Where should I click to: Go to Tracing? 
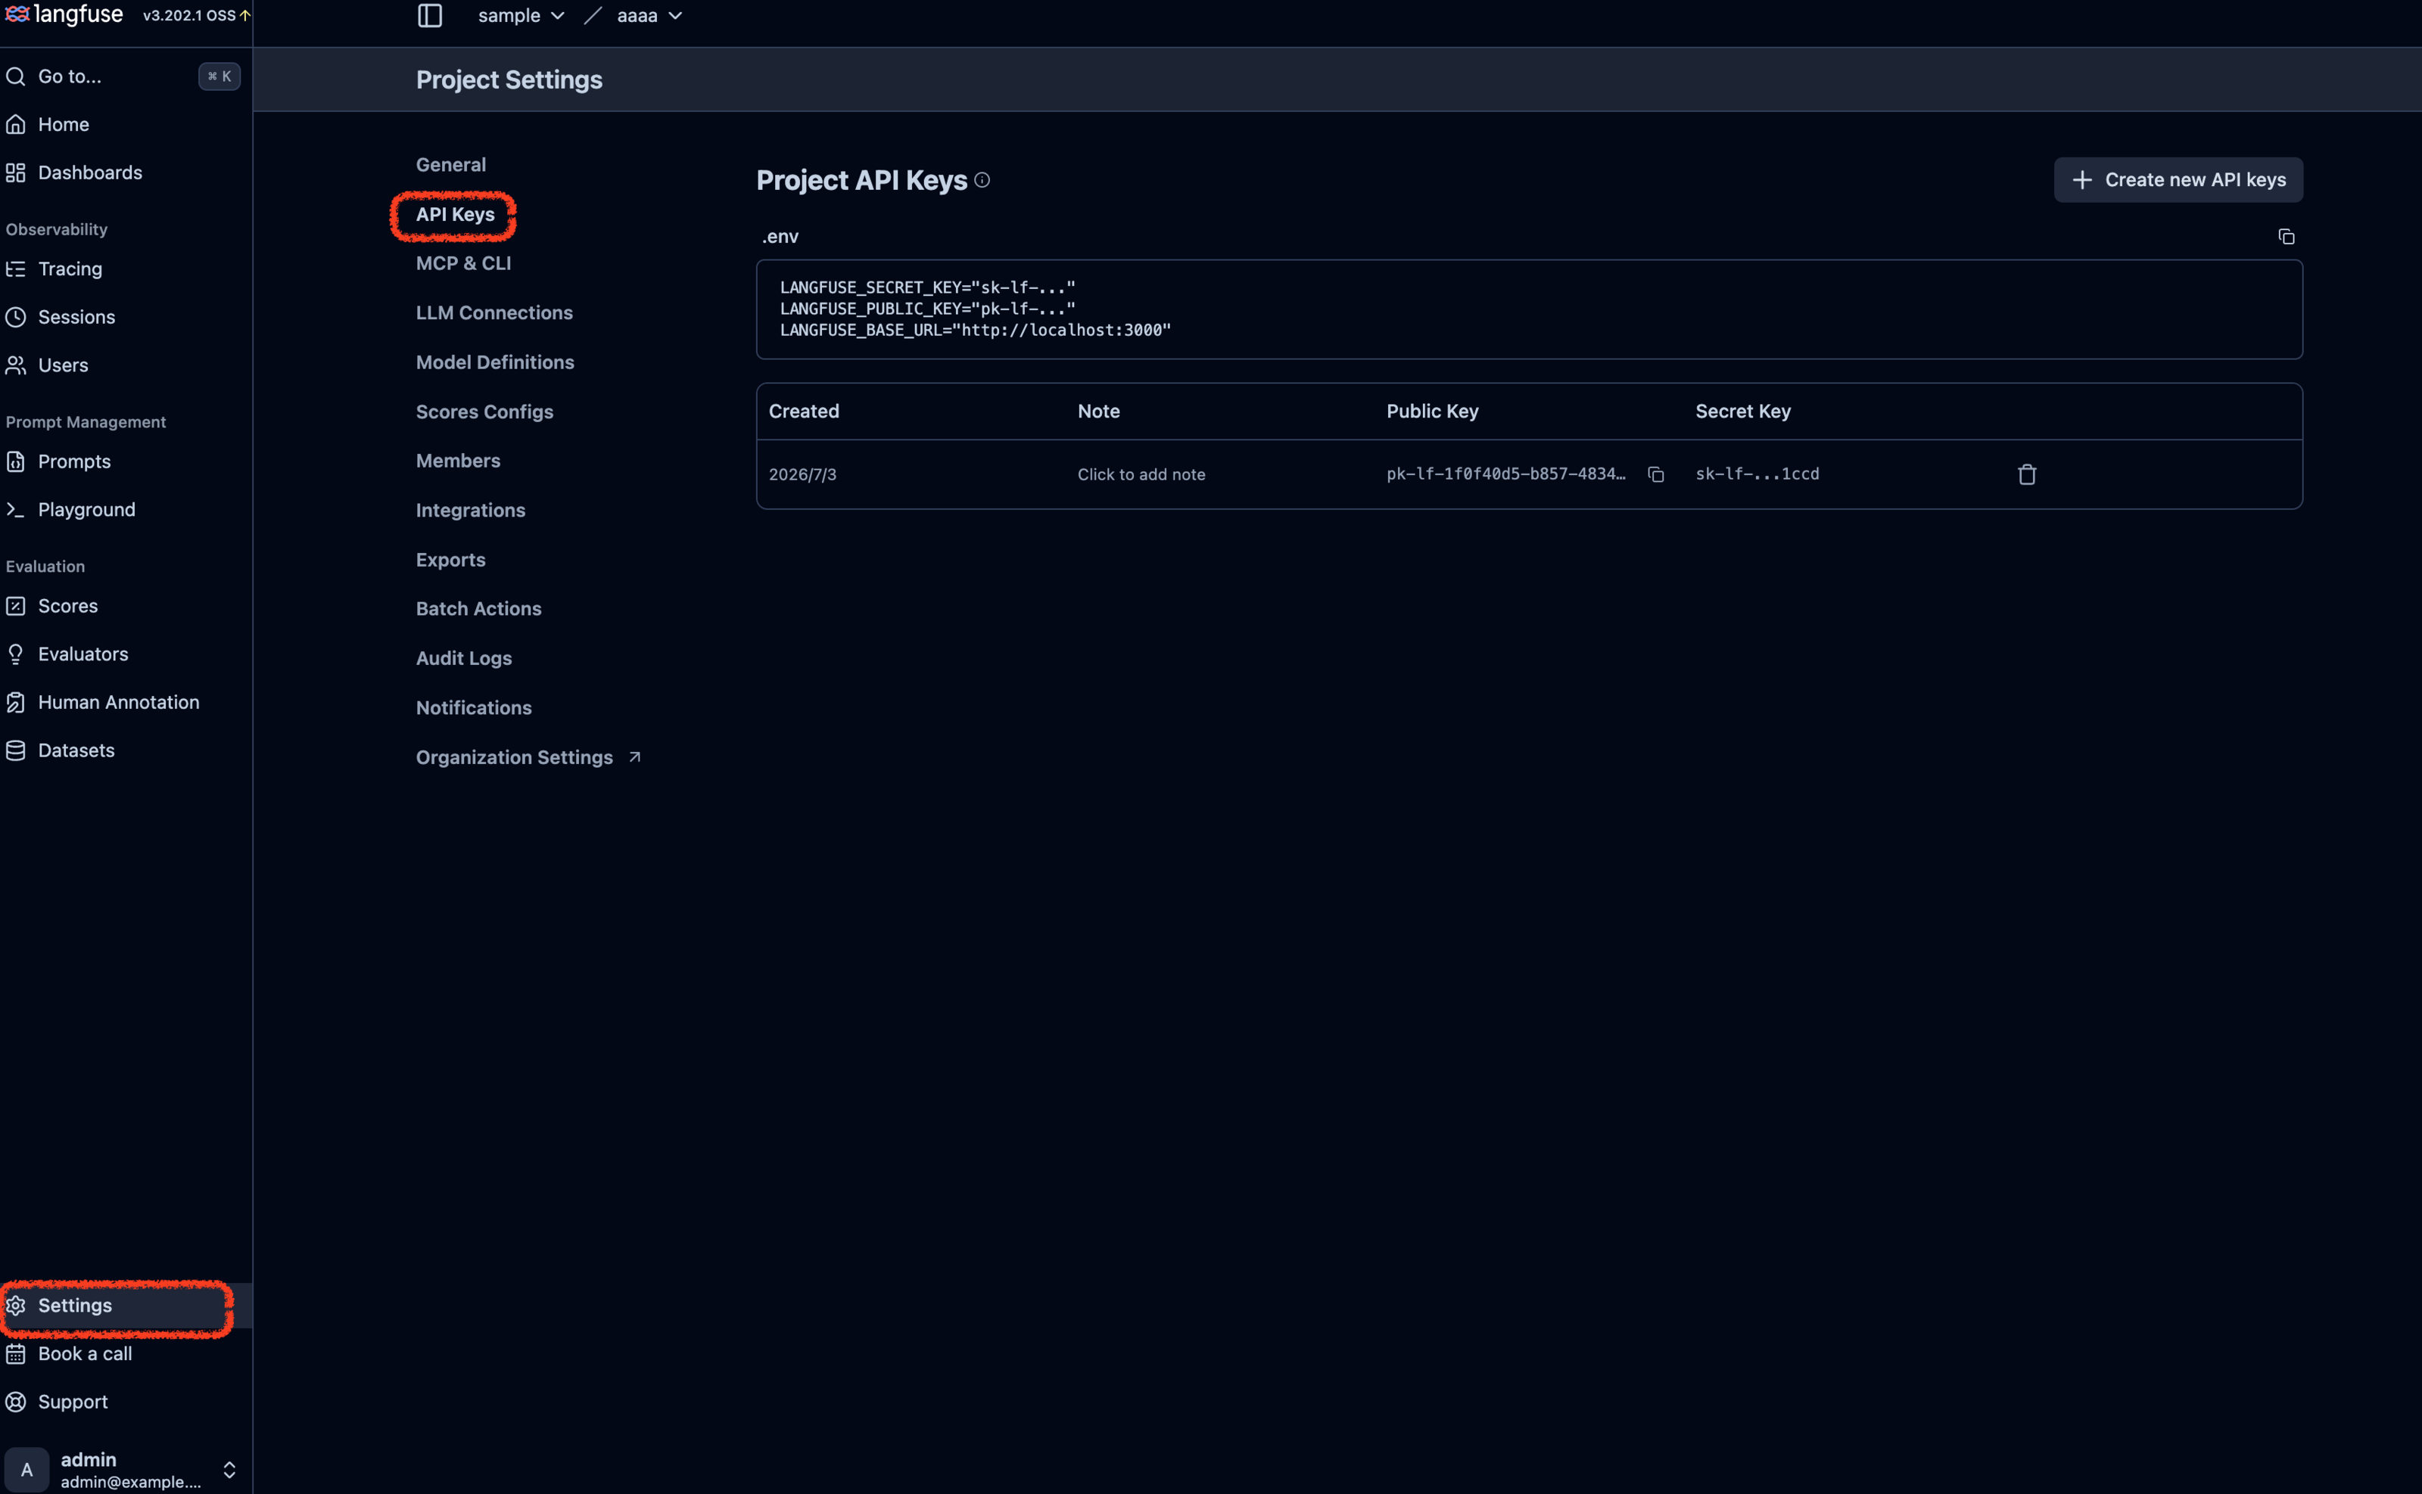[x=70, y=269]
